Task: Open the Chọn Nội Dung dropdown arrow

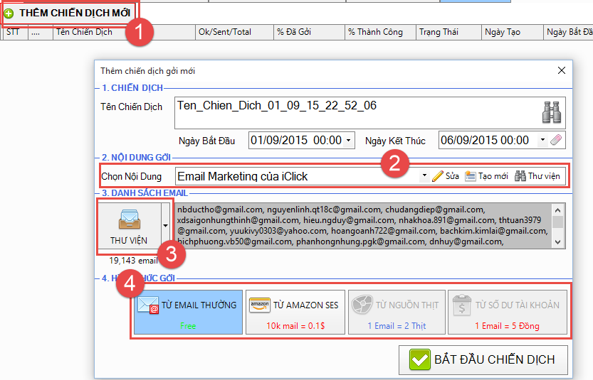Action: 424,175
